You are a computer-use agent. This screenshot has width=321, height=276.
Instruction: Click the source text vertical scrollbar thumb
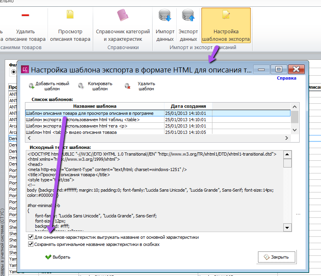click(x=287, y=163)
